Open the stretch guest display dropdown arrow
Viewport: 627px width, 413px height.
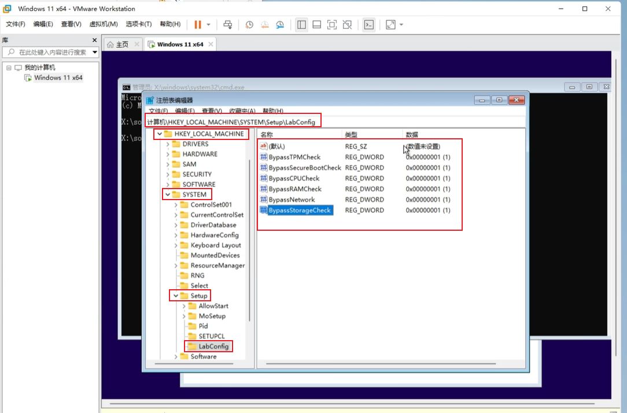click(x=401, y=24)
